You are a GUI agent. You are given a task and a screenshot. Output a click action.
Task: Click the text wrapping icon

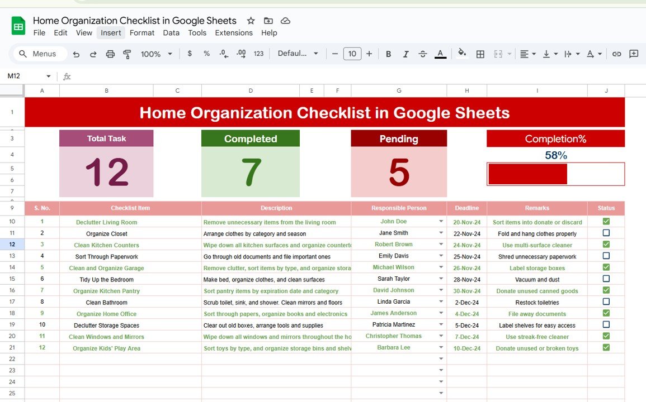568,54
